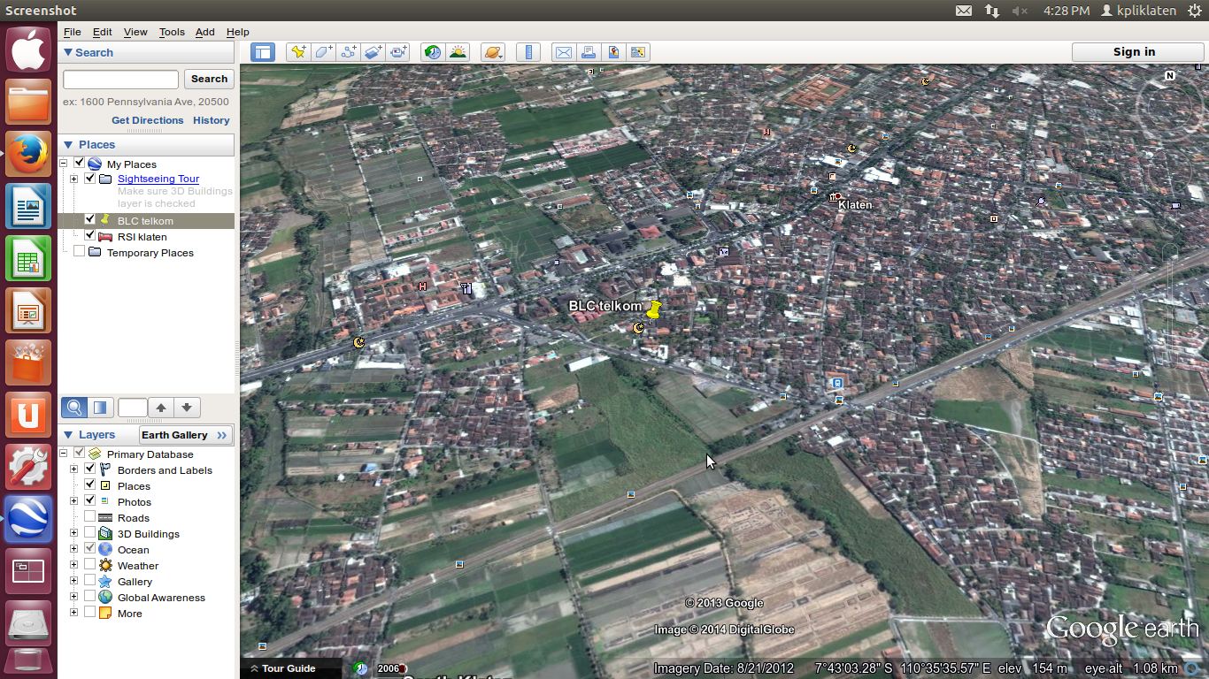Move item up arrow button
1209x679 pixels.
160,408
